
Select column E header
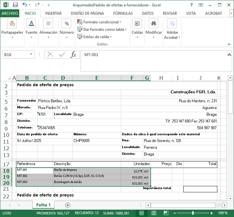pyautogui.click(x=97, y=78)
